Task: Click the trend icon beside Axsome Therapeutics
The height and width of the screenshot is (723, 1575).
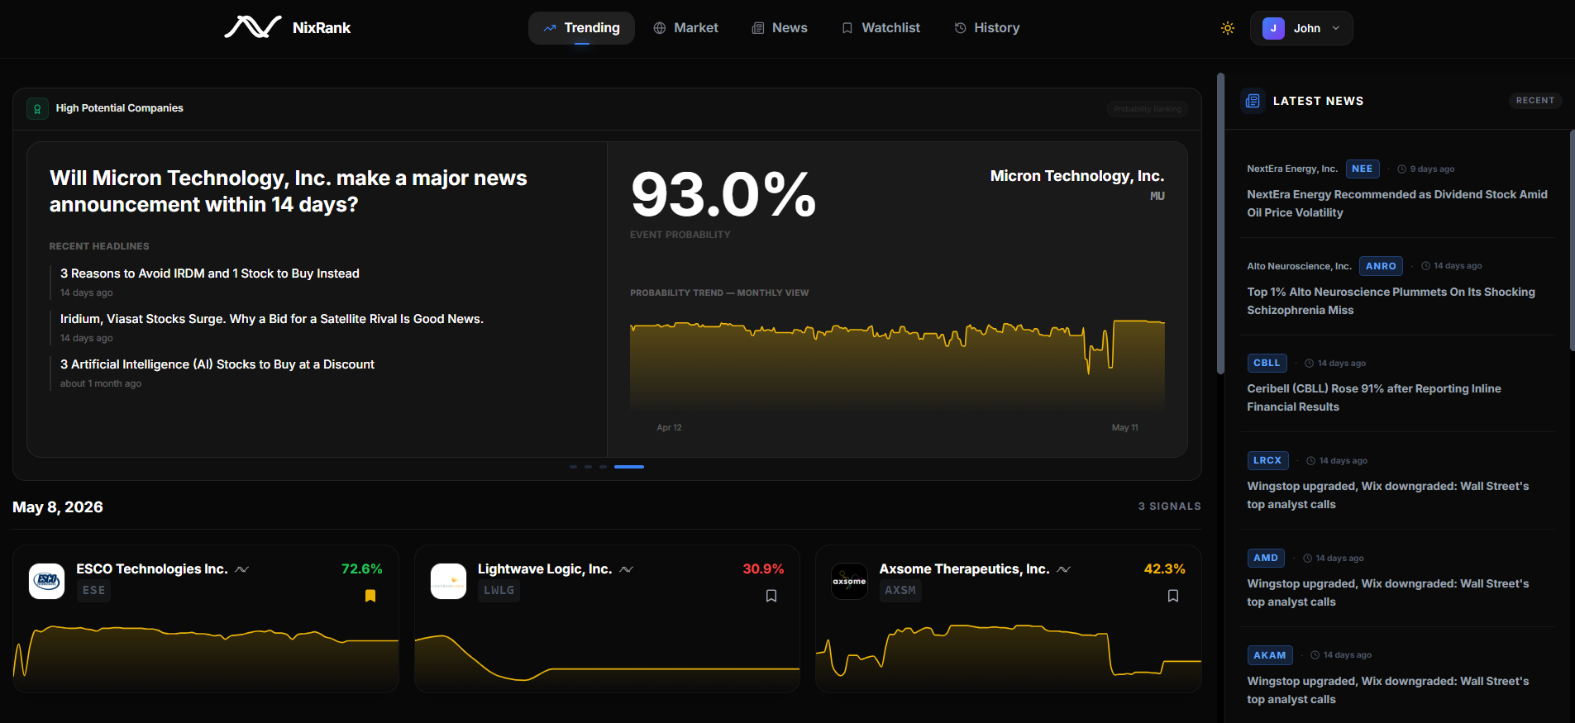Action: (x=1063, y=569)
